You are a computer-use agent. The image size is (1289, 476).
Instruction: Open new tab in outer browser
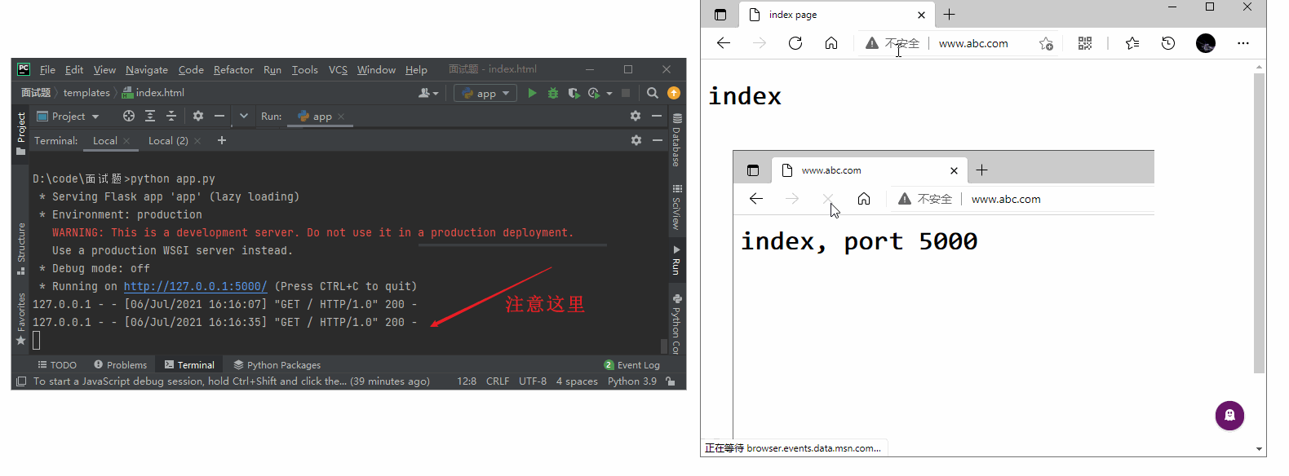point(950,14)
